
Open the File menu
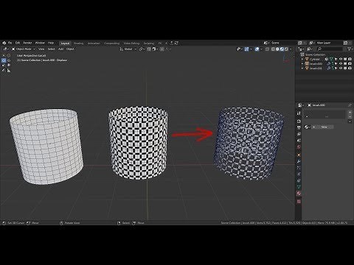[10, 43]
